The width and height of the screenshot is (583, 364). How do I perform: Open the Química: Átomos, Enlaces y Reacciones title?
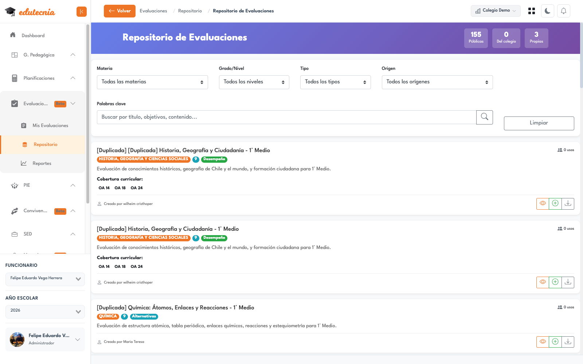tap(176, 308)
